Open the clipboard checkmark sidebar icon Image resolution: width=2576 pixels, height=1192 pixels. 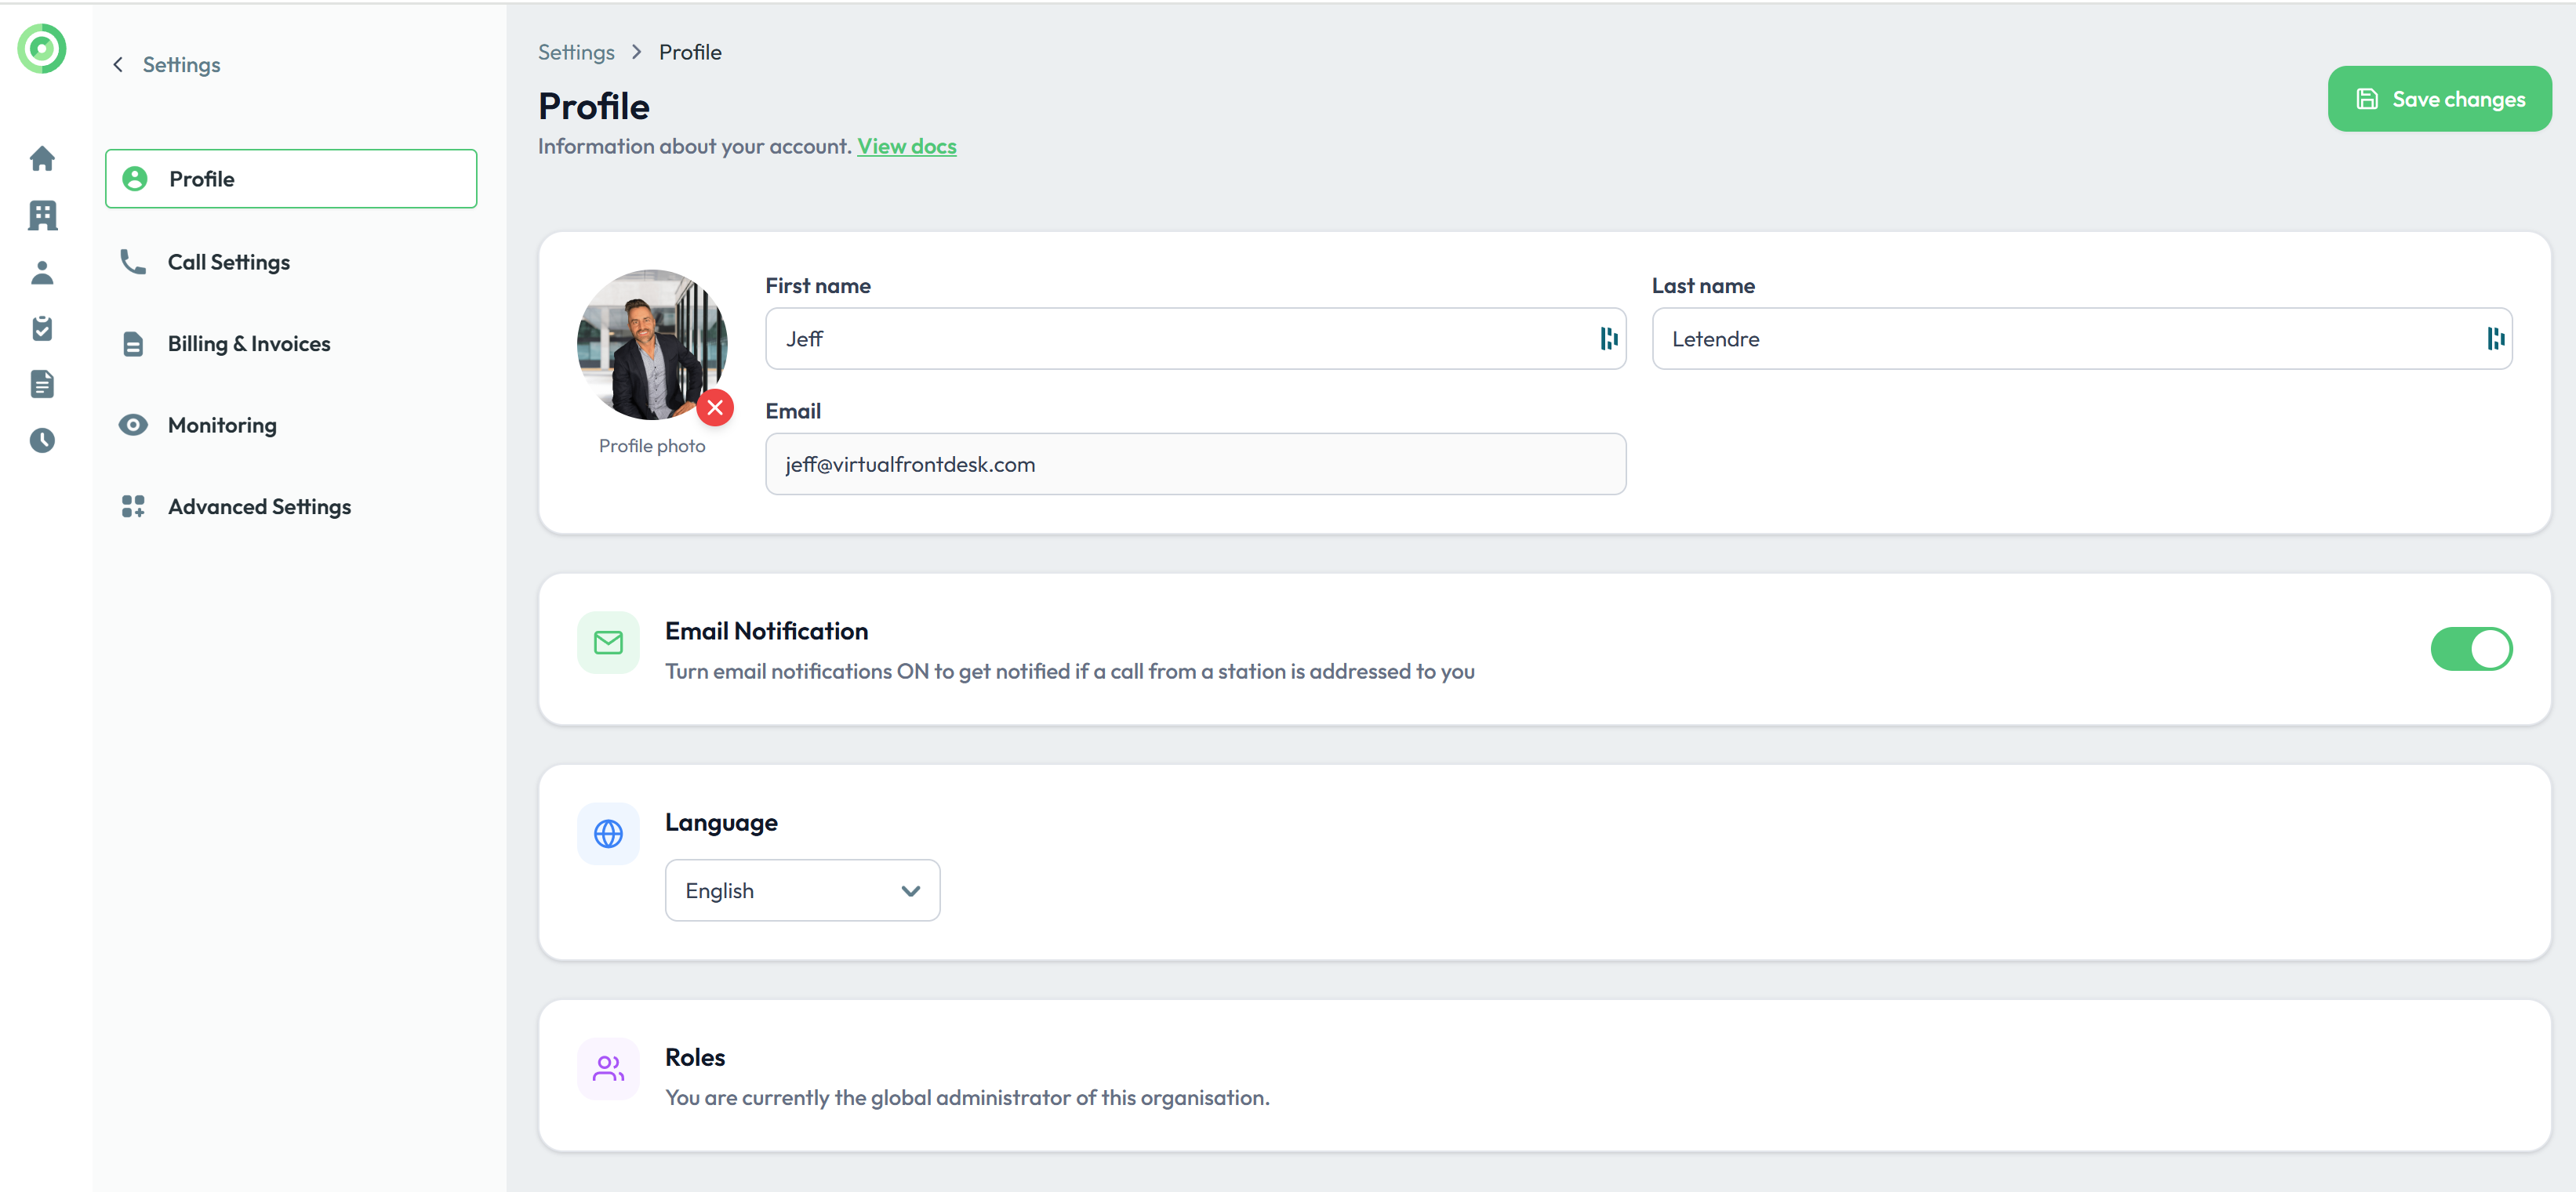tap(42, 328)
